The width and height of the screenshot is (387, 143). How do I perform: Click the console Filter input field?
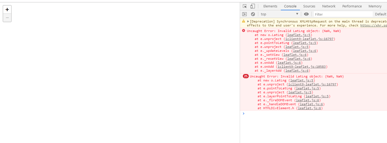pyautogui.click(x=343, y=14)
